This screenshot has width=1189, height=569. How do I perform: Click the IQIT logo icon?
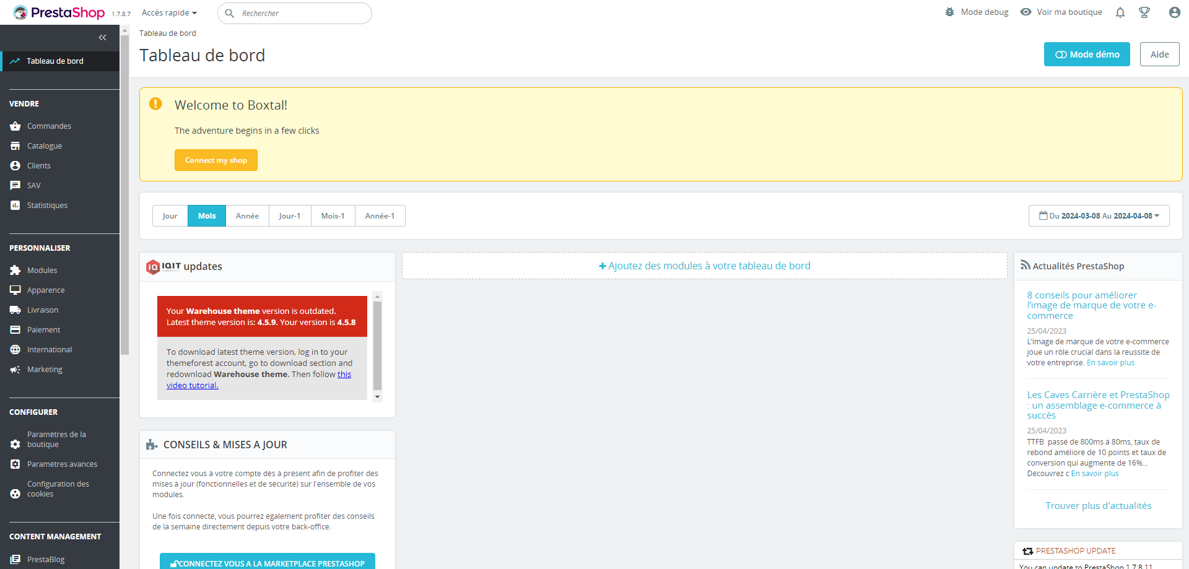pos(153,267)
